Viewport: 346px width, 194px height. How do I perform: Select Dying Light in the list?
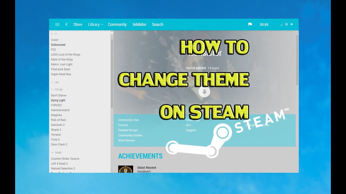pos(58,100)
